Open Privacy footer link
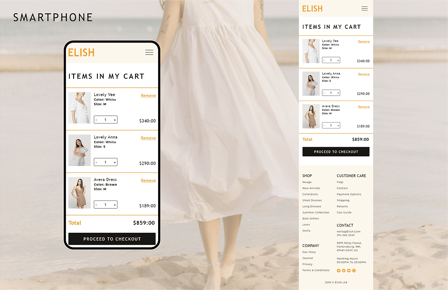 tap(307, 264)
